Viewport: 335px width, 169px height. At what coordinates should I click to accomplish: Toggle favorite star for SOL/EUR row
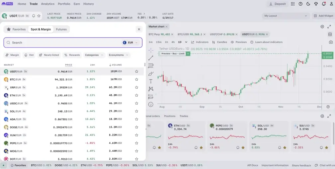pos(137,111)
